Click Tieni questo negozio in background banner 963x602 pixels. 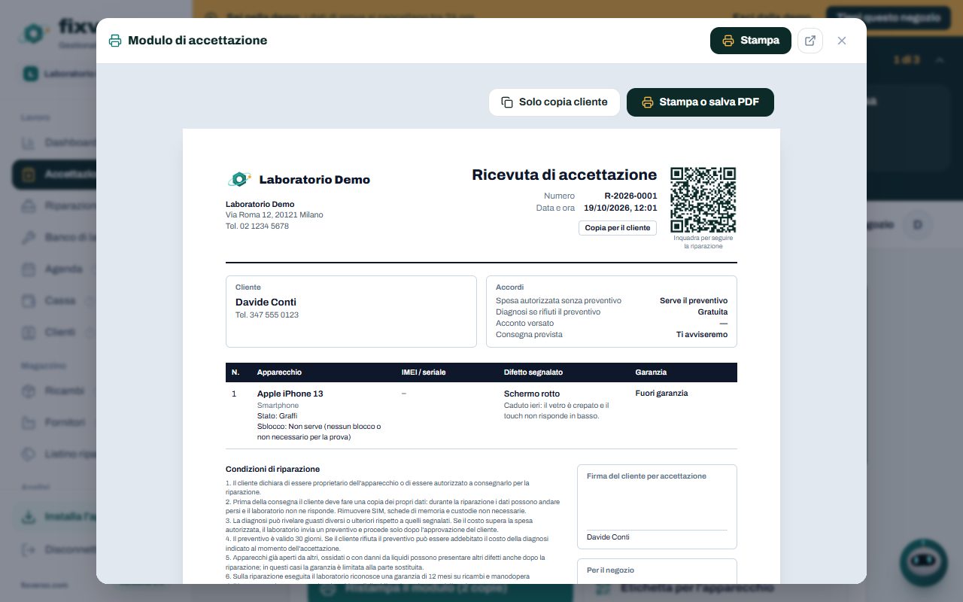tap(888, 17)
